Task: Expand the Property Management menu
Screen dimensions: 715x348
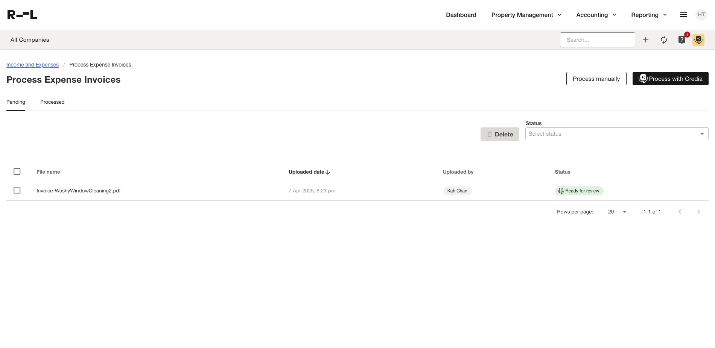Action: pyautogui.click(x=526, y=15)
